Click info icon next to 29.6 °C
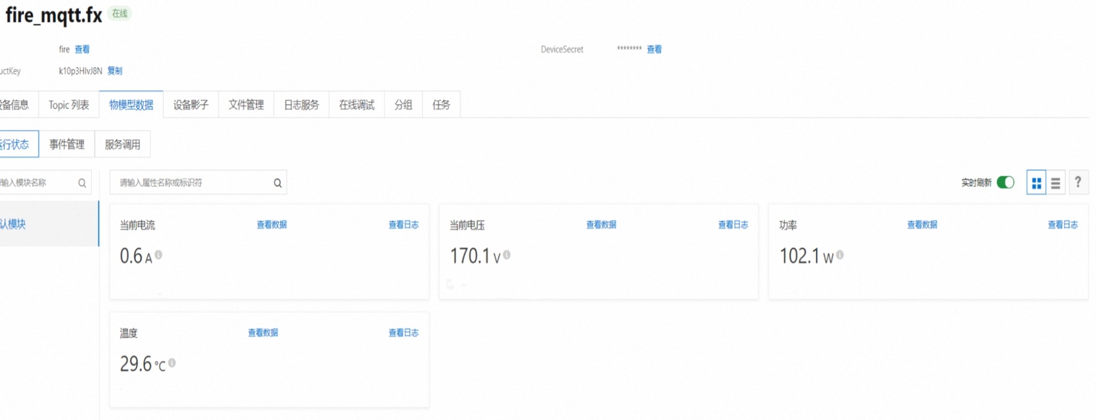This screenshot has height=420, width=1096. (x=172, y=363)
